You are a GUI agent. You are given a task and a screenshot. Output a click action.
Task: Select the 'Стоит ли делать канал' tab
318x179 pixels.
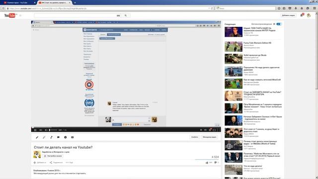point(55,2)
